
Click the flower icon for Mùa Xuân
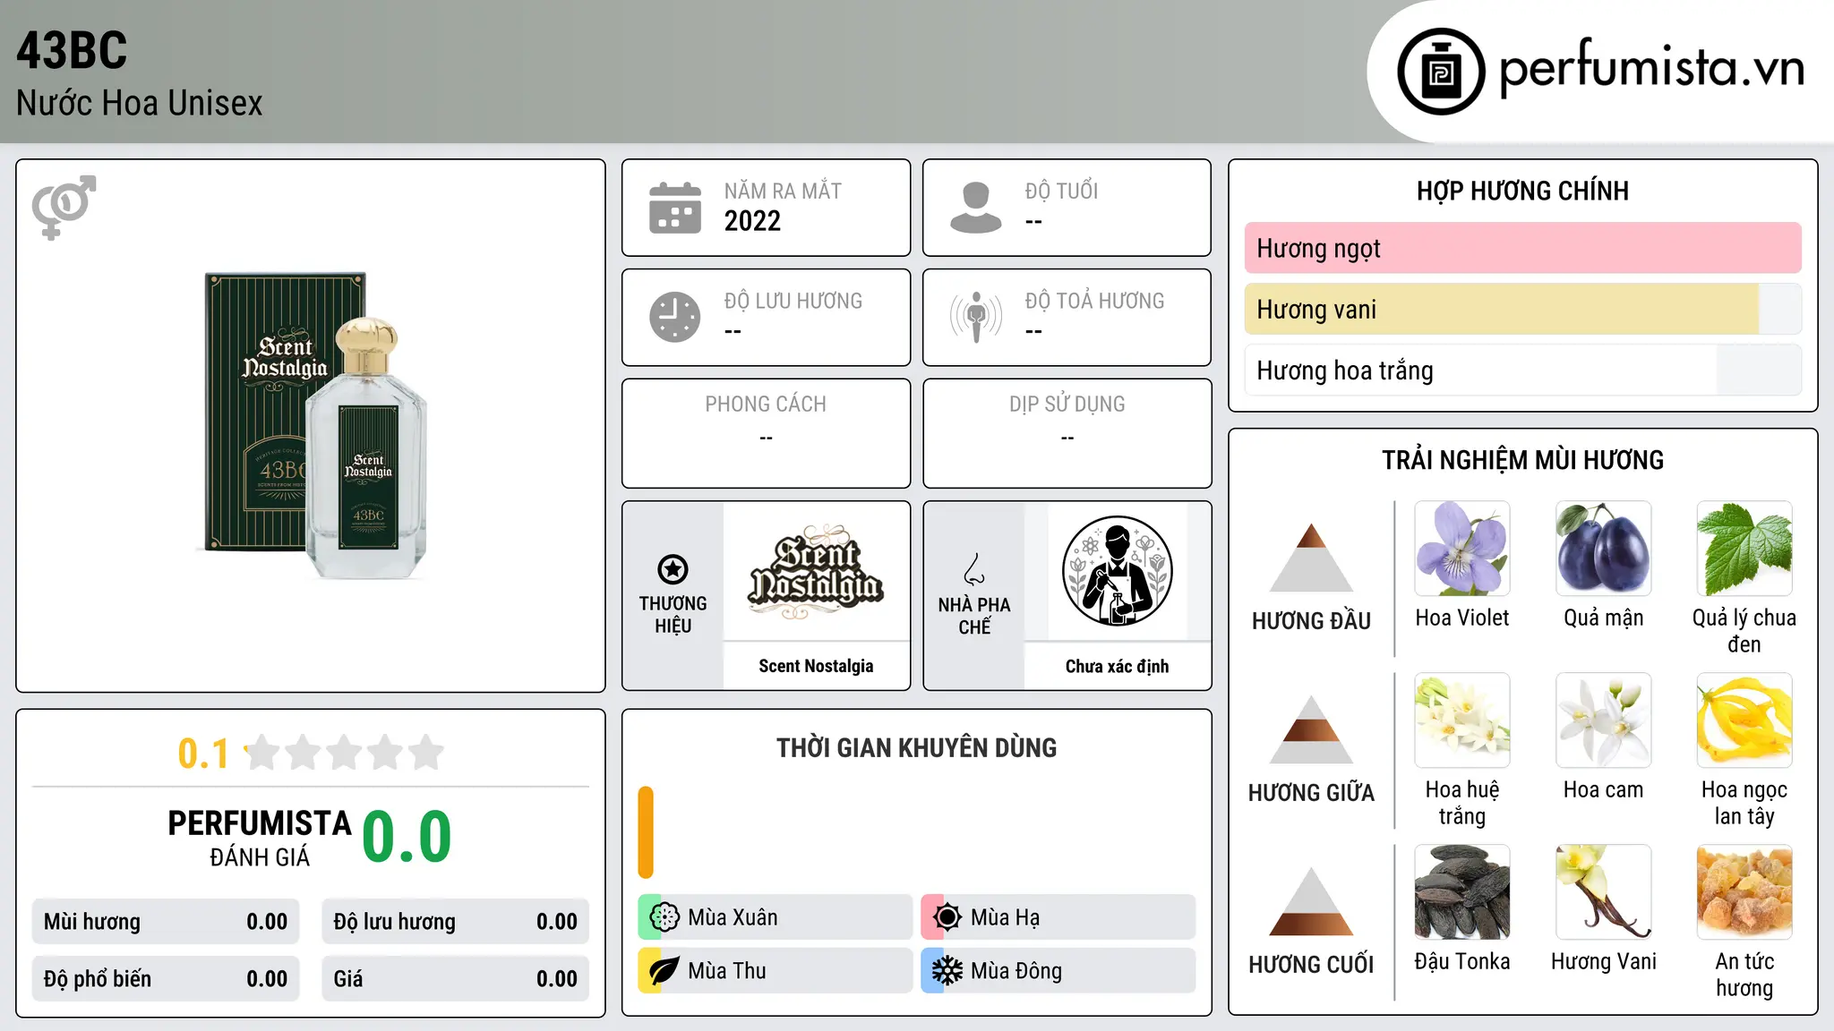point(664,917)
